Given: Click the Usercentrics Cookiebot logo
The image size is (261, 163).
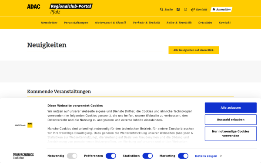Looking at the screenshot, I should 23,156.
